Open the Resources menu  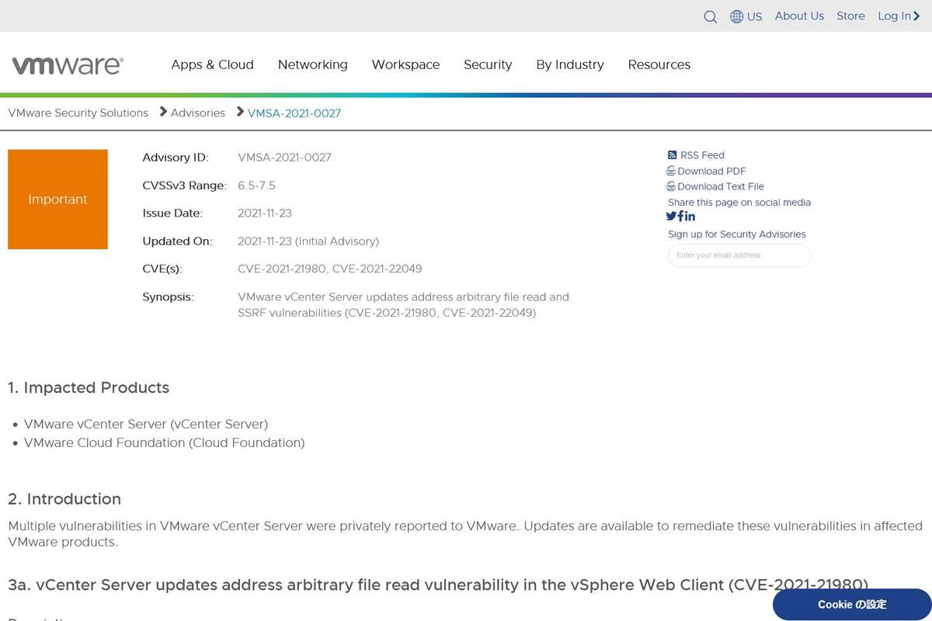659,64
